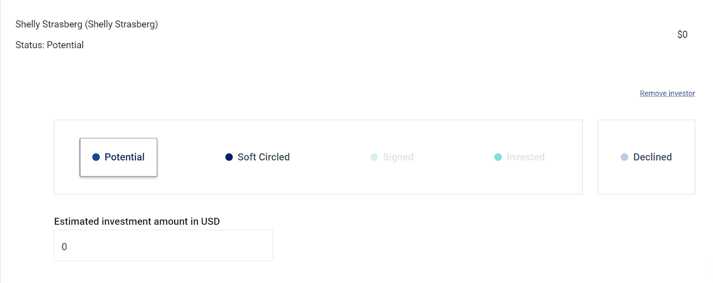Mark the investor as Declined
The height and width of the screenshot is (283, 713).
646,157
